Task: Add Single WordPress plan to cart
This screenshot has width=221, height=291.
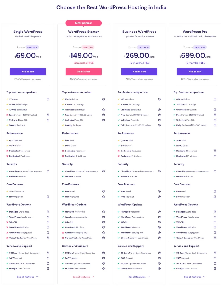Action: (28, 72)
